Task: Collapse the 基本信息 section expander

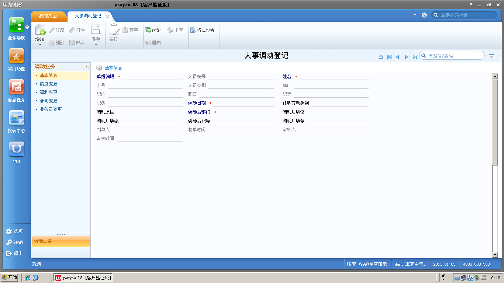Action: 99,68
